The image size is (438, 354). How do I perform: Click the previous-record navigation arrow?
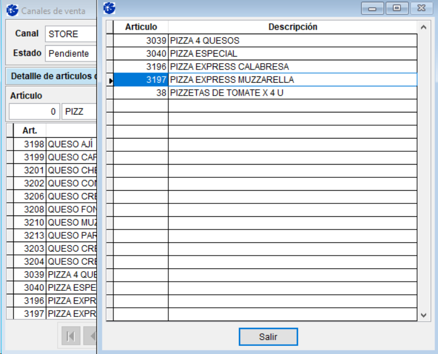click(x=91, y=336)
